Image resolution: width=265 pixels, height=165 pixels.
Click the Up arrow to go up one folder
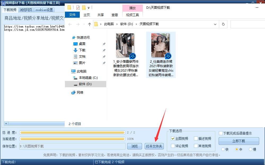tap(89, 24)
